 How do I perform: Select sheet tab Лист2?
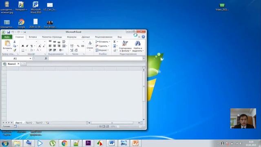tap(29, 122)
